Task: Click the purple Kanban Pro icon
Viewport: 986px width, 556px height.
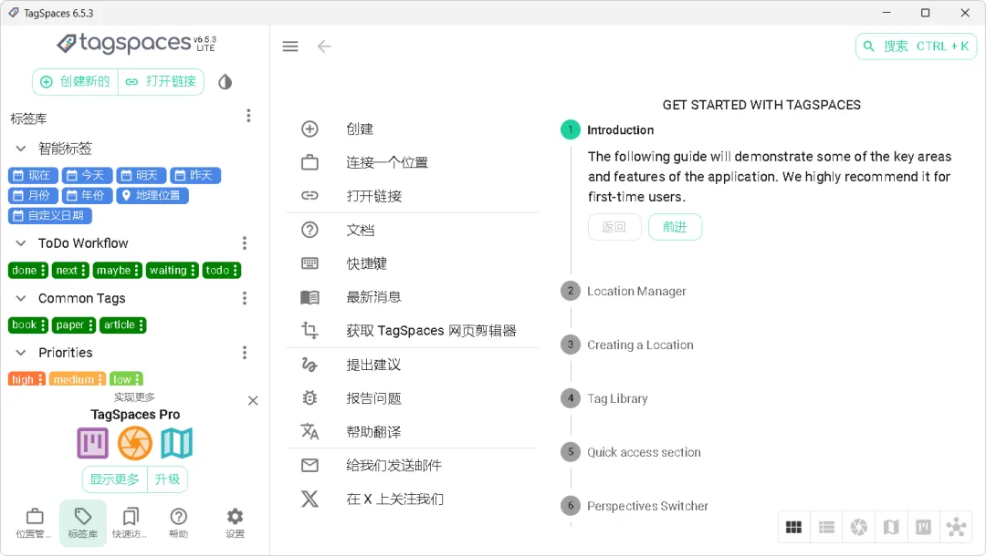Action: [x=93, y=443]
